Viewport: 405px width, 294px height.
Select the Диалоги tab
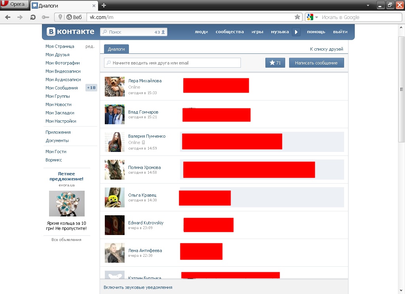116,49
